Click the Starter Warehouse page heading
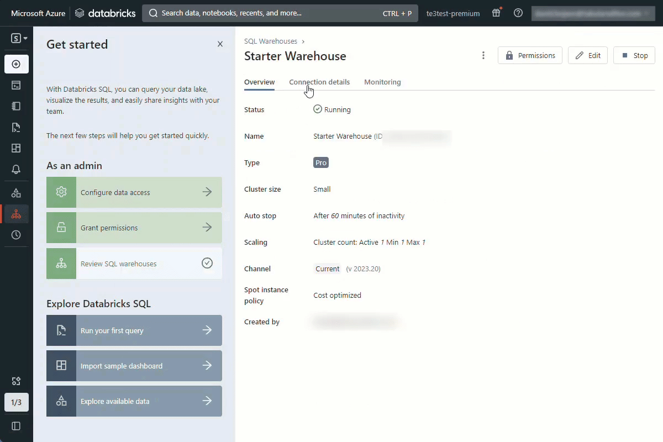Viewport: 663px width, 442px height. click(x=295, y=56)
